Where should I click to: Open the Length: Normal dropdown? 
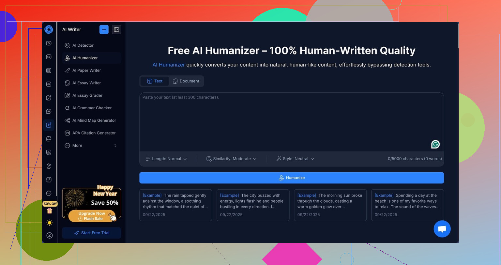166,159
